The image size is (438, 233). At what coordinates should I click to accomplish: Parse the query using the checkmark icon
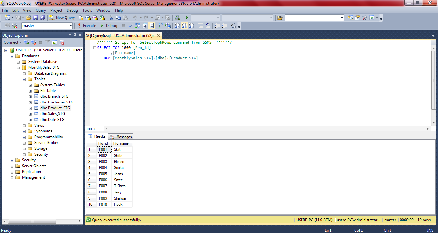pos(130,26)
